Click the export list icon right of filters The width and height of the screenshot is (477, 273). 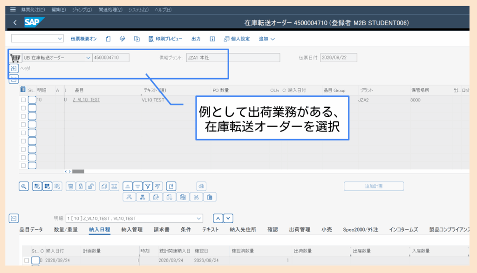tap(171, 186)
